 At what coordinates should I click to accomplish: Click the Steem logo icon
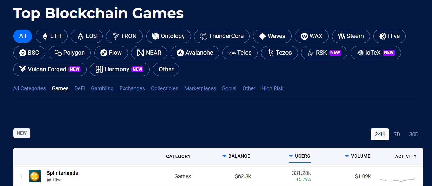point(342,36)
